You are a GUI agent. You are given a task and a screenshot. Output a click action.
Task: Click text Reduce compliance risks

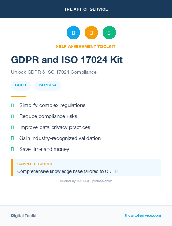tap(48, 116)
